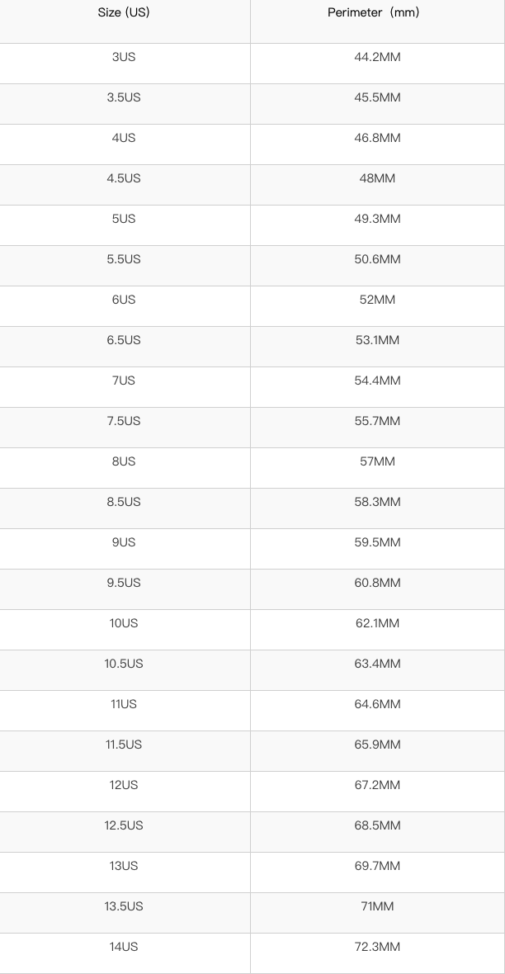The image size is (505, 974).
Task: Click the 62.1MM perimeter cell
Action: click(x=377, y=623)
